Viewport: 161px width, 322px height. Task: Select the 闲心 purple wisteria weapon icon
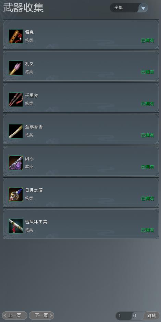tap(16, 163)
